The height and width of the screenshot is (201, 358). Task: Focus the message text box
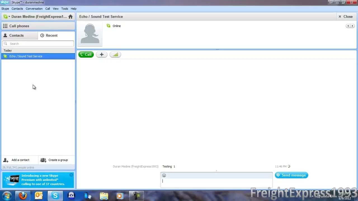[x=216, y=182]
